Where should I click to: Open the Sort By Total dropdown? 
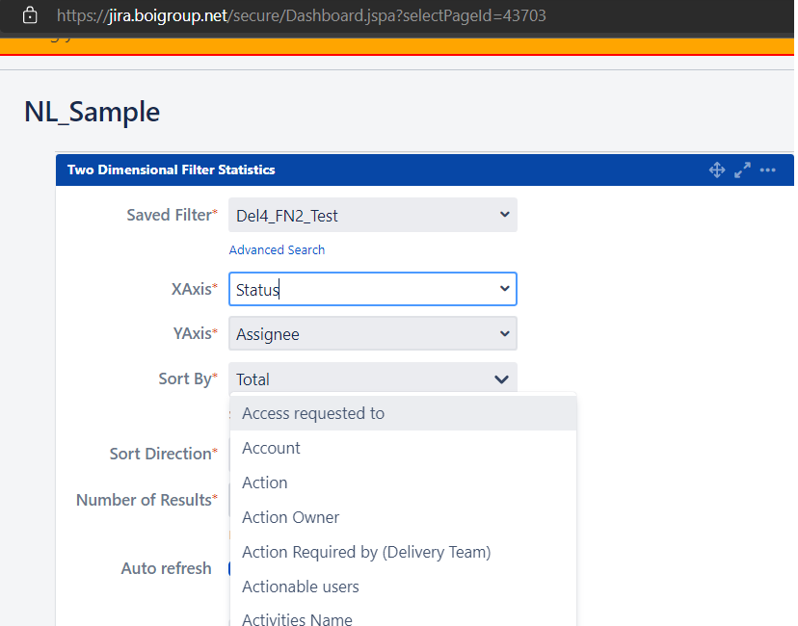373,378
